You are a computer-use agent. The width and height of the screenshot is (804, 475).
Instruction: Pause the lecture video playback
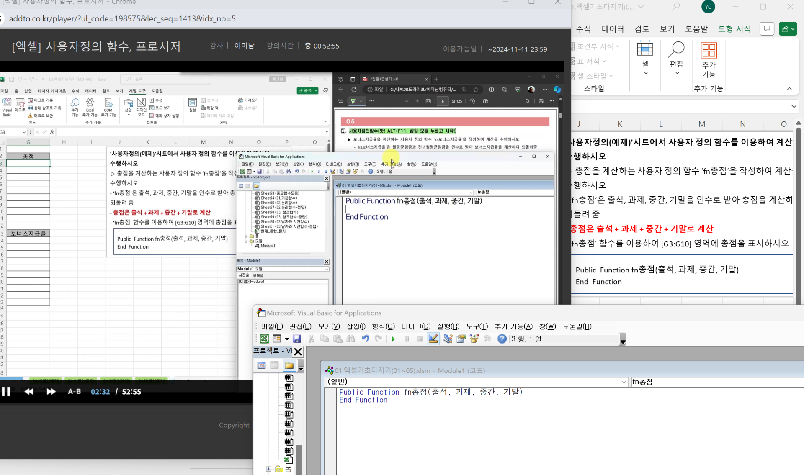coord(6,392)
